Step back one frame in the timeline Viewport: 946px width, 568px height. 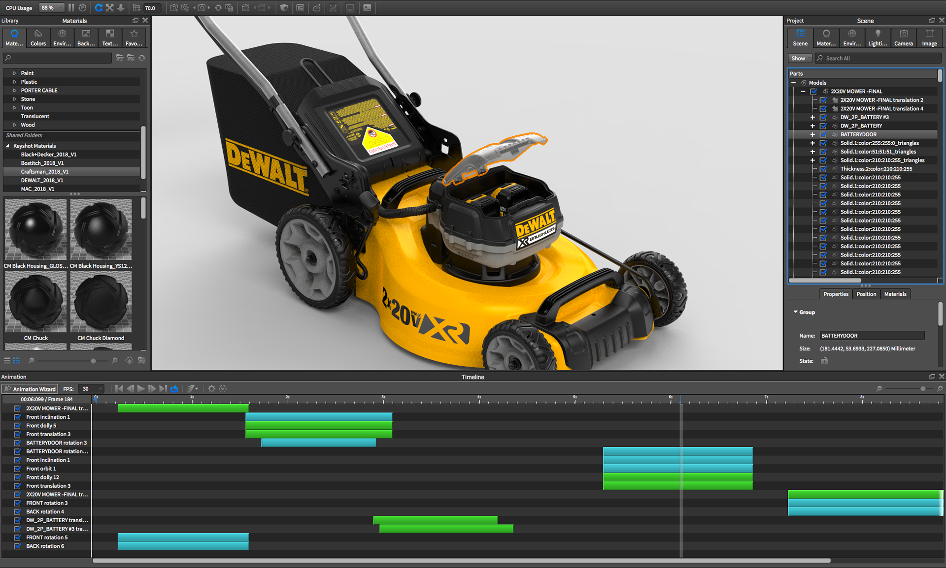(x=130, y=389)
